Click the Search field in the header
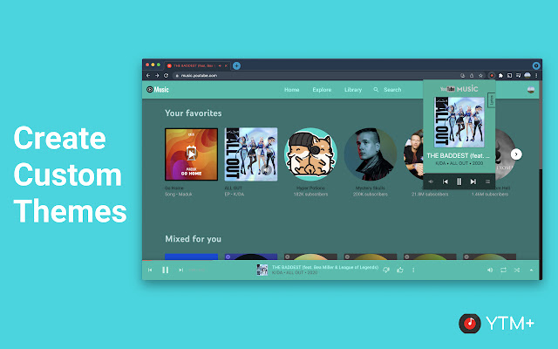 click(387, 90)
